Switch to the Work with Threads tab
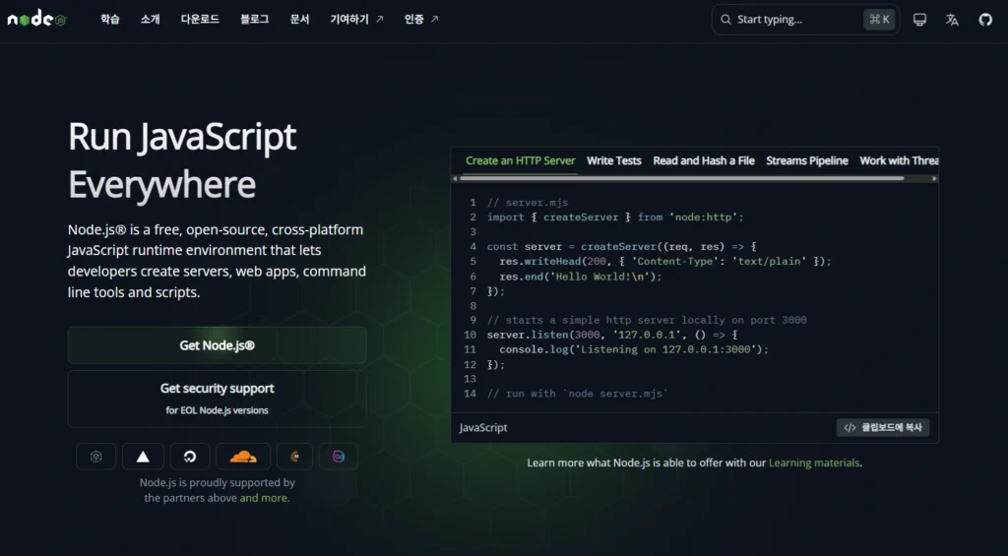 point(899,160)
